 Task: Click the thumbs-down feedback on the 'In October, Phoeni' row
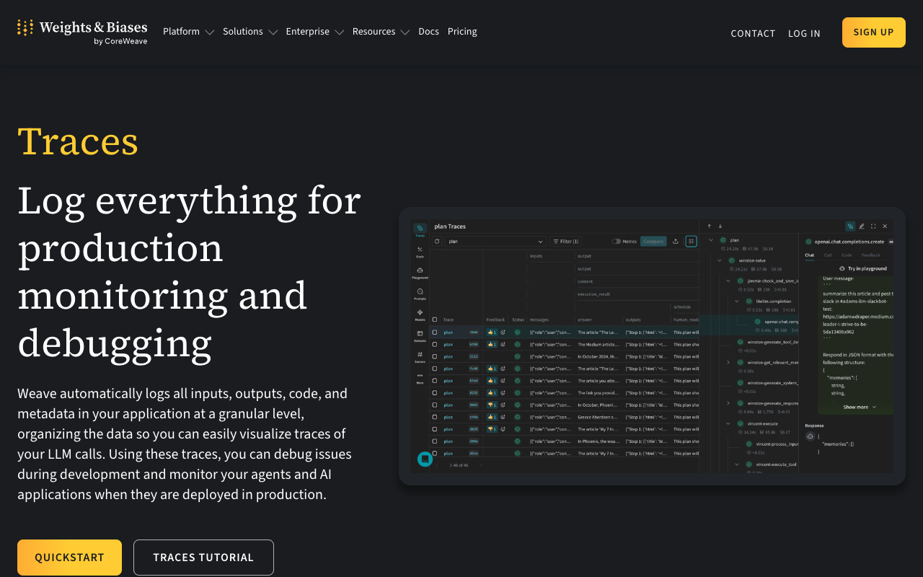click(492, 405)
